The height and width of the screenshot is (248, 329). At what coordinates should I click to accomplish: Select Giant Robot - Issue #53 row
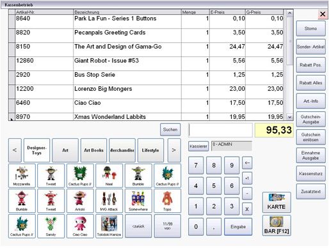click(146, 63)
